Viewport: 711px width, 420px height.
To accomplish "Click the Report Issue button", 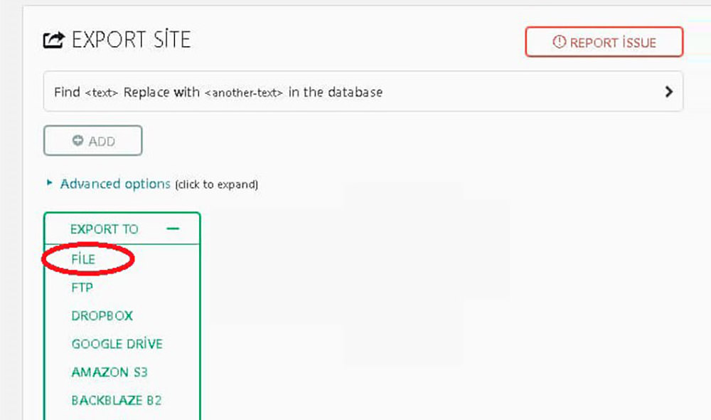I will click(x=604, y=42).
